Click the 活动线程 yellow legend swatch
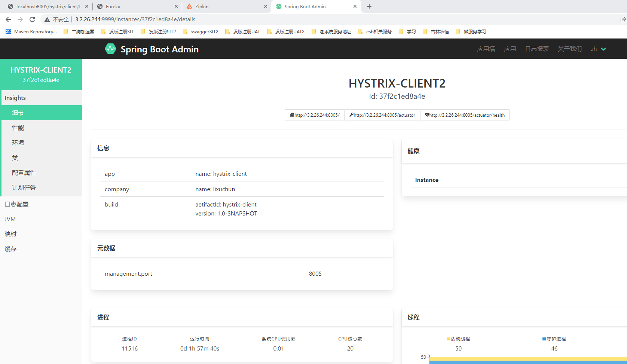 [448, 339]
